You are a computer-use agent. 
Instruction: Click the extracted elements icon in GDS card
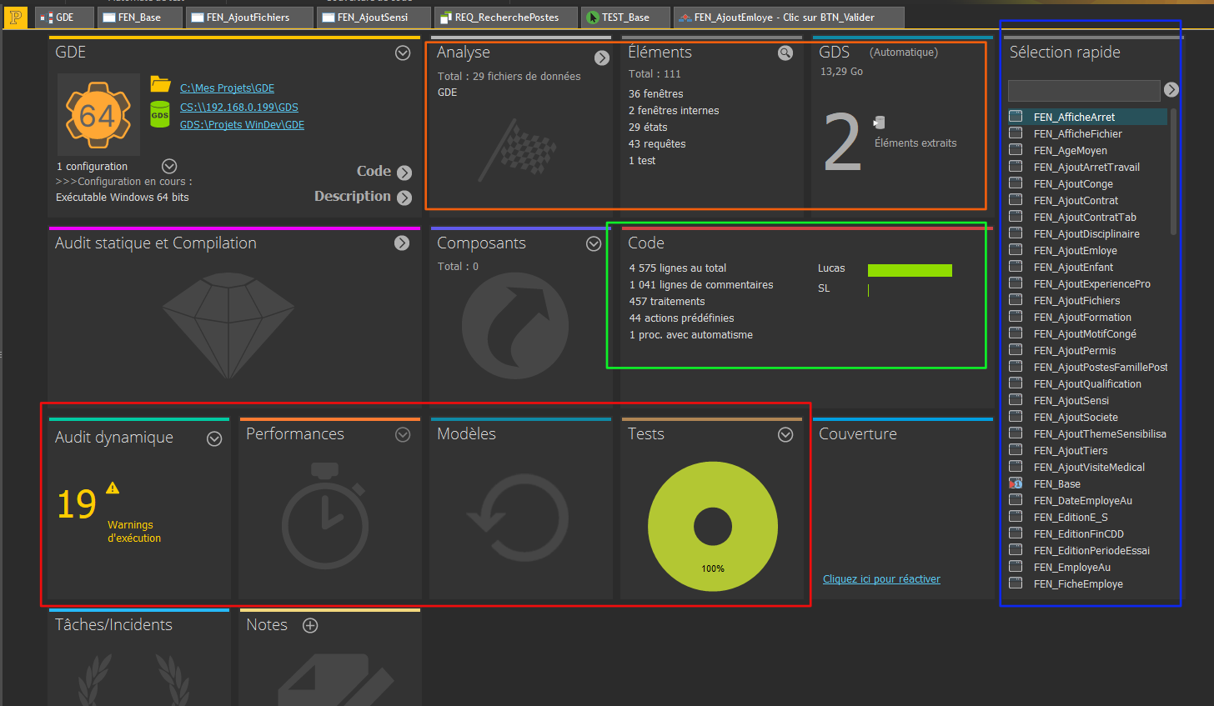pos(879,123)
